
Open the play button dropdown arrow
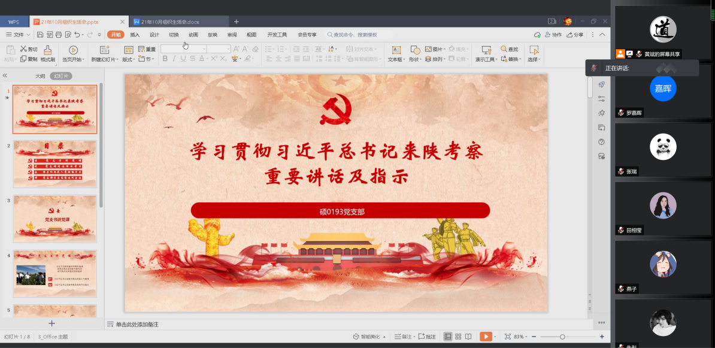pos(495,336)
